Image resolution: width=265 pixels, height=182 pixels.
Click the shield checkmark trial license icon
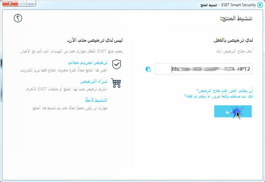coord(117,64)
